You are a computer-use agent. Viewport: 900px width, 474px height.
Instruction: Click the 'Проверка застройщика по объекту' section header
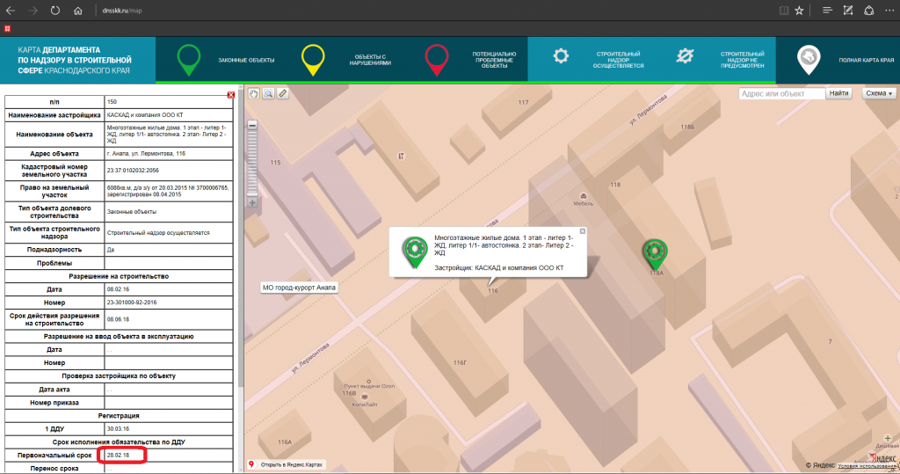[119, 376]
